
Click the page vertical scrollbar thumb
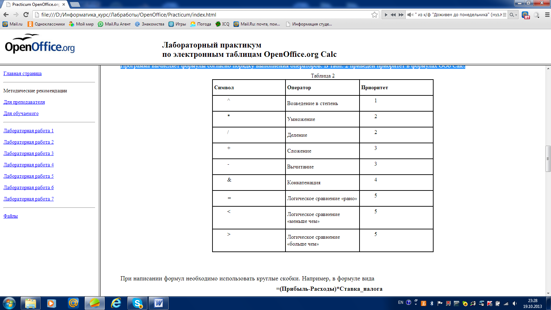click(548, 159)
